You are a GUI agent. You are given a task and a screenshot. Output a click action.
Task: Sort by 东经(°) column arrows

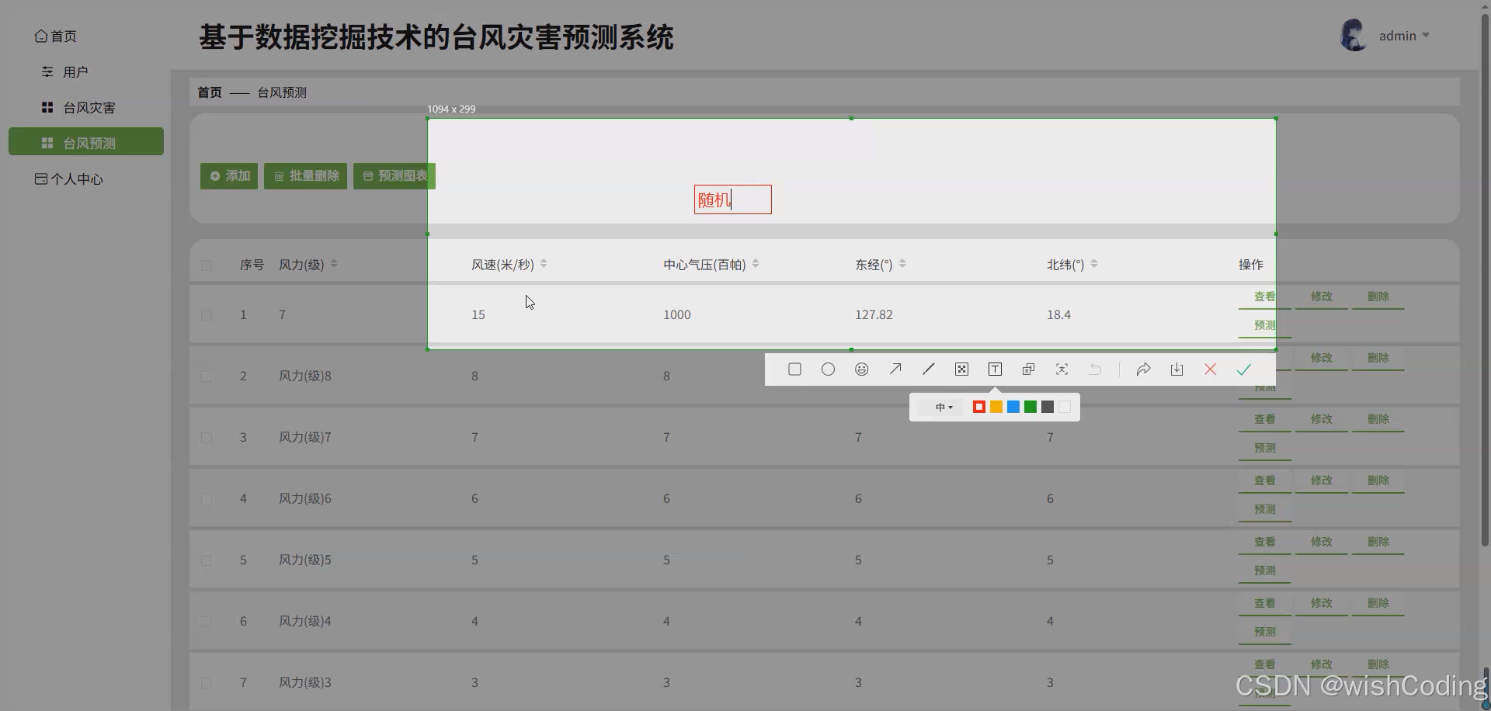[x=902, y=264]
